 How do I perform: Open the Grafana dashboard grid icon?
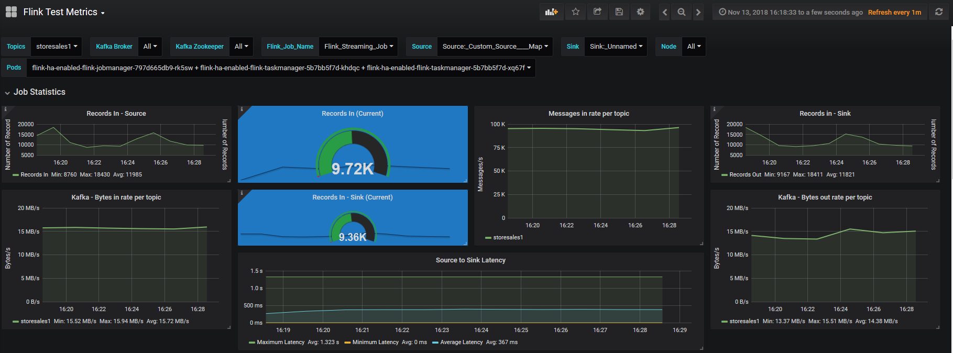(x=11, y=12)
